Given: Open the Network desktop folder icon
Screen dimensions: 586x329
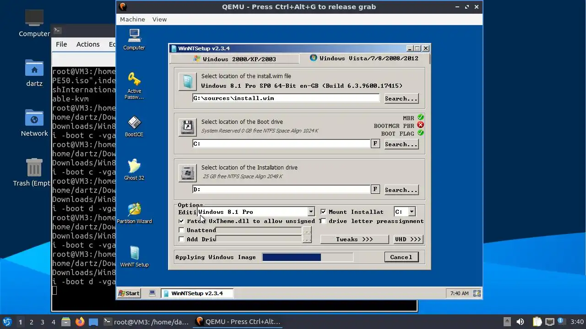Looking at the screenshot, I should point(34,123).
